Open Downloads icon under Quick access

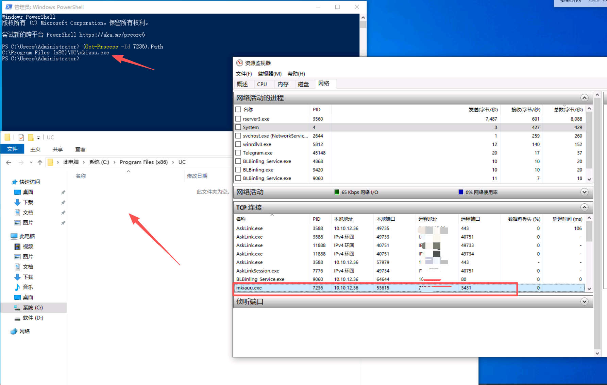point(17,202)
